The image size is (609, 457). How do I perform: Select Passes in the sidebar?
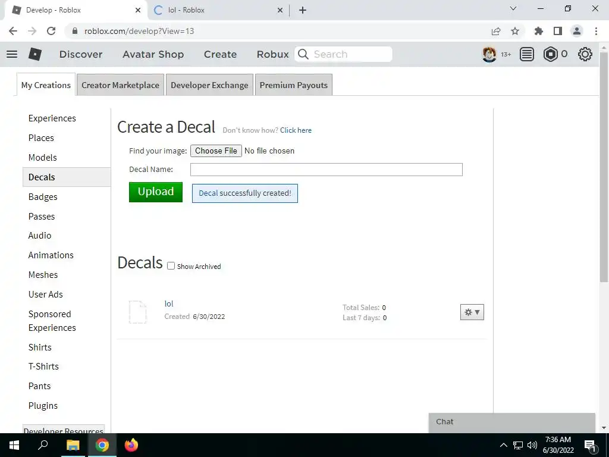42,217
